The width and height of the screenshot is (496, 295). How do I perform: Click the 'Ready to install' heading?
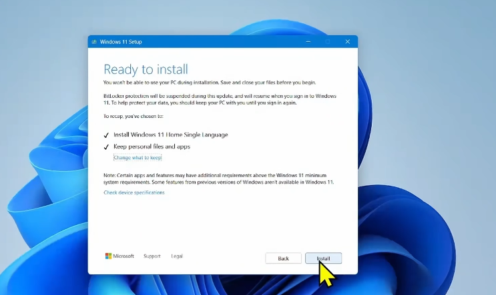pyautogui.click(x=146, y=69)
